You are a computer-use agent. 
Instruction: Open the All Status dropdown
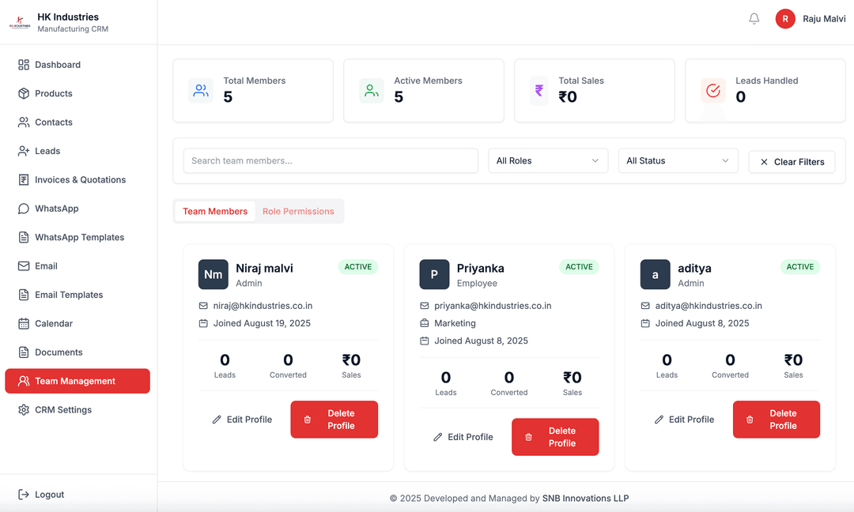678,160
